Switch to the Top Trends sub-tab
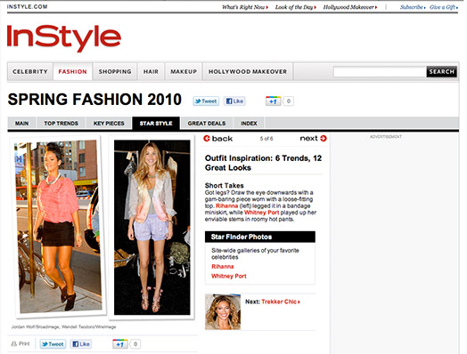The image size is (467, 354). 61,124
